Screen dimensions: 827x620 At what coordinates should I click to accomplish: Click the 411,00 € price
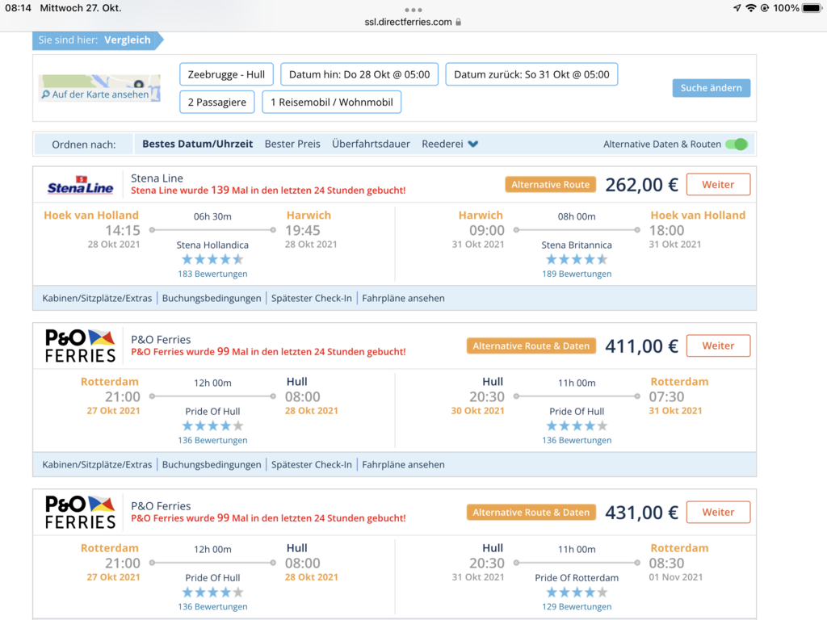pos(641,346)
